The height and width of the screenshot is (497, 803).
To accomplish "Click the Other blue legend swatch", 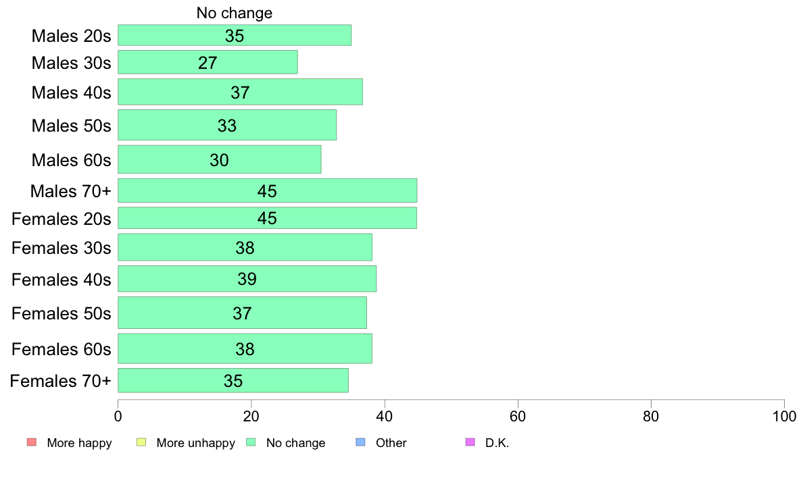I will tap(360, 442).
